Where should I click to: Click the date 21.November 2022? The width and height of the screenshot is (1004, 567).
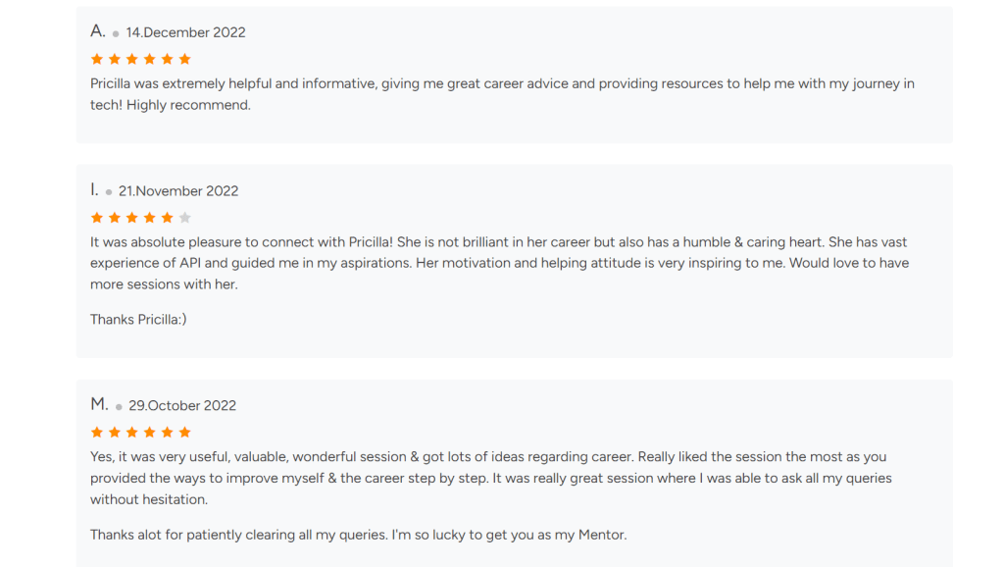click(178, 191)
